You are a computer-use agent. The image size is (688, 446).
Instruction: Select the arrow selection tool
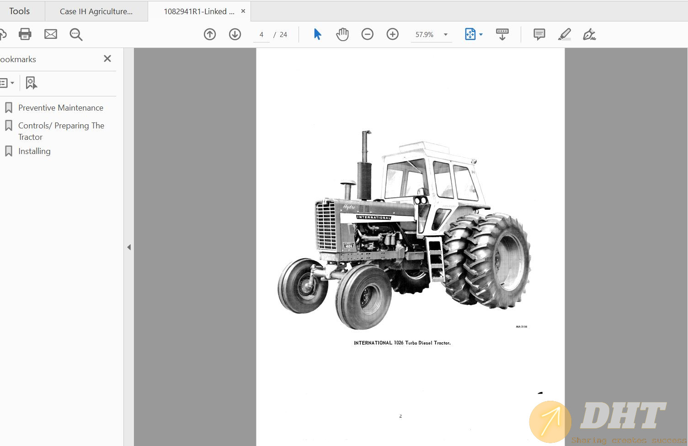pyautogui.click(x=317, y=34)
